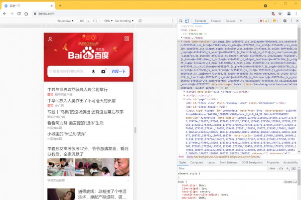Activate the inspect element picker
Viewport: 301px width, 200px height.
[181, 21]
